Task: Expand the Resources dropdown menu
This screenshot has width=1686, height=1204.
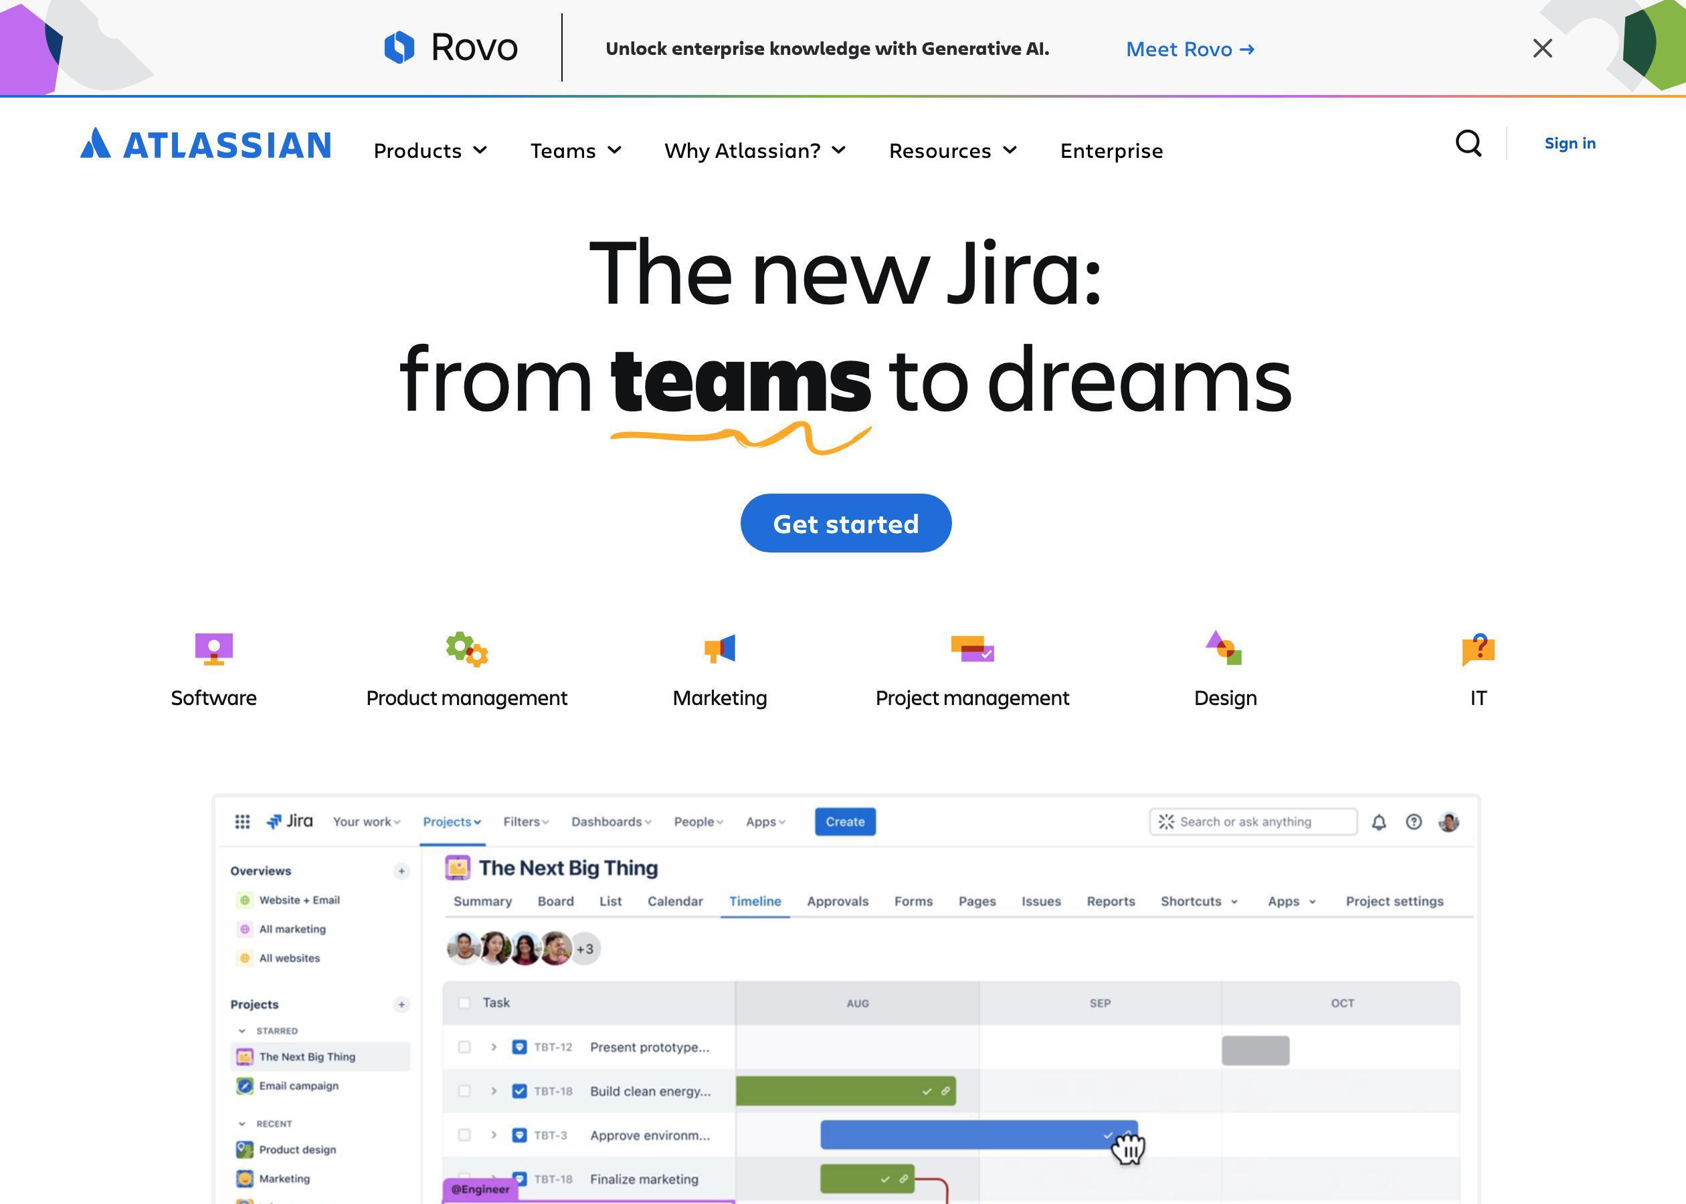Action: click(x=953, y=148)
